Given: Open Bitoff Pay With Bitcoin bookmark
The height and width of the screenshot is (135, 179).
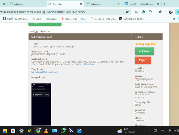Looking at the screenshot, I should click(16, 19).
